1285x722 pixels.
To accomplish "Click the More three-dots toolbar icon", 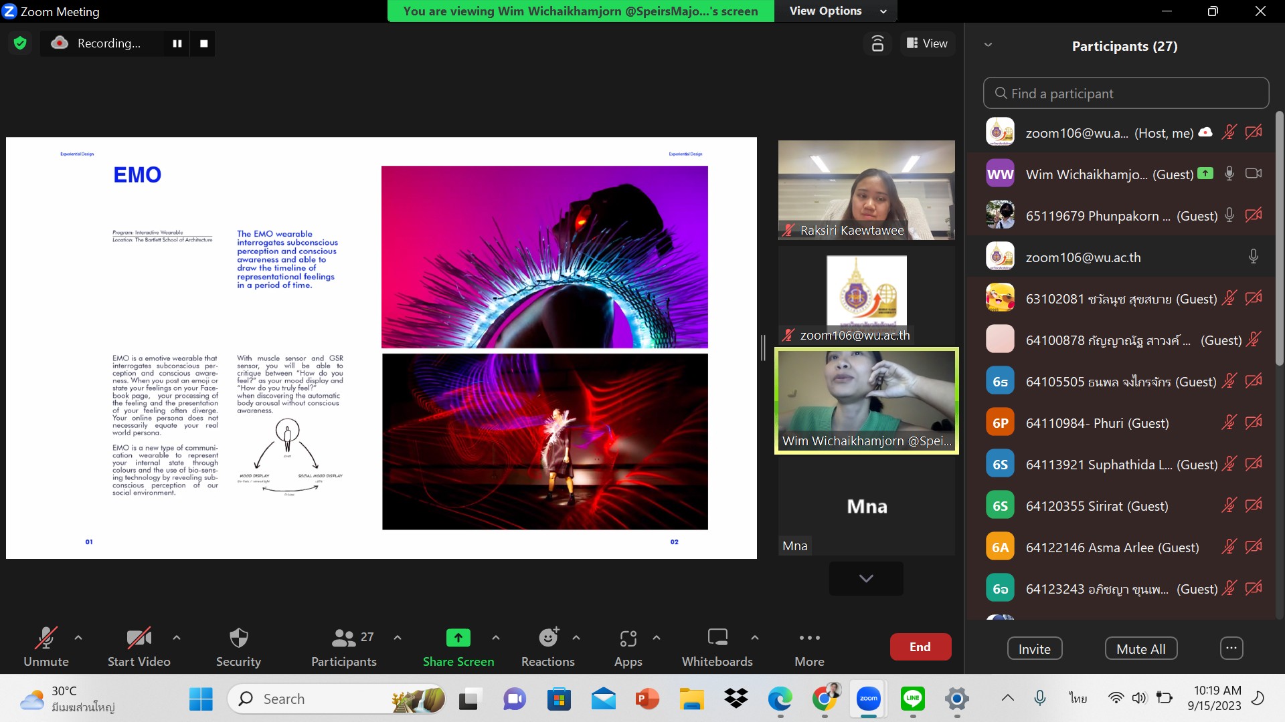I will (809, 638).
